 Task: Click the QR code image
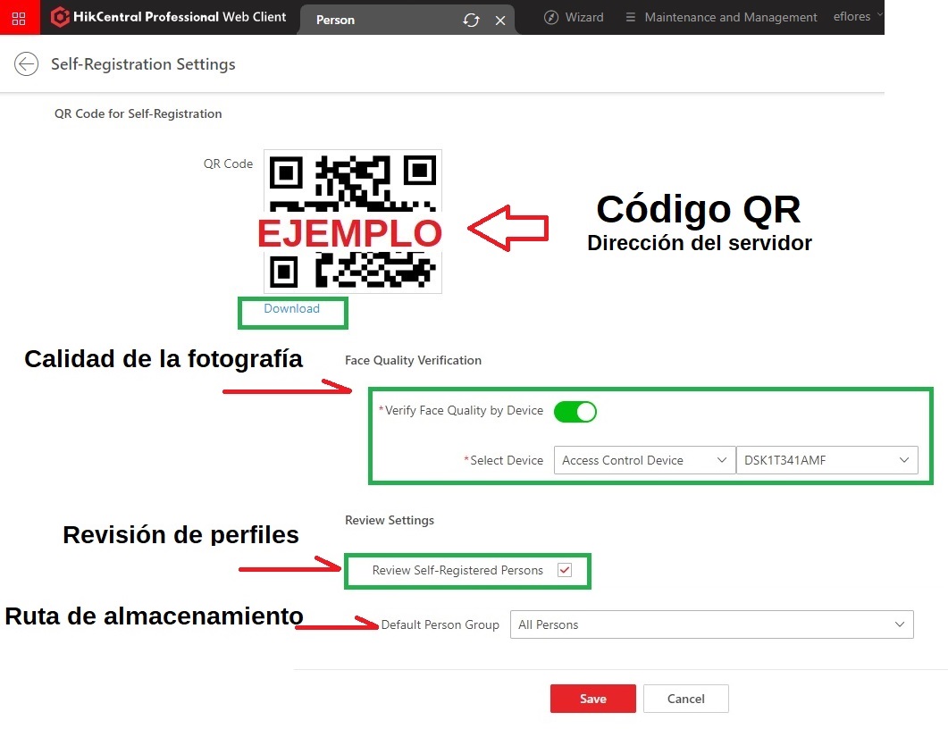(352, 222)
